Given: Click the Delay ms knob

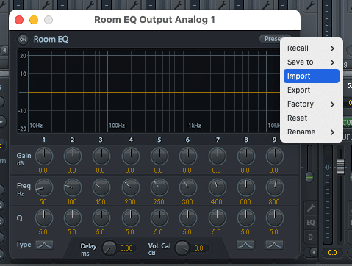Looking at the screenshot, I should [x=109, y=248].
